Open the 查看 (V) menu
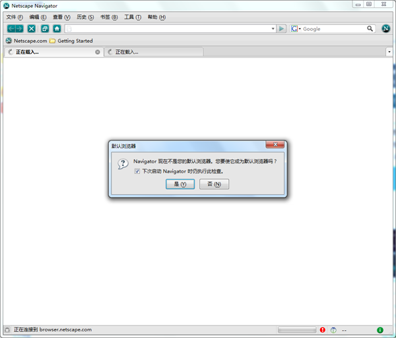396x338 pixels. pyautogui.click(x=61, y=17)
